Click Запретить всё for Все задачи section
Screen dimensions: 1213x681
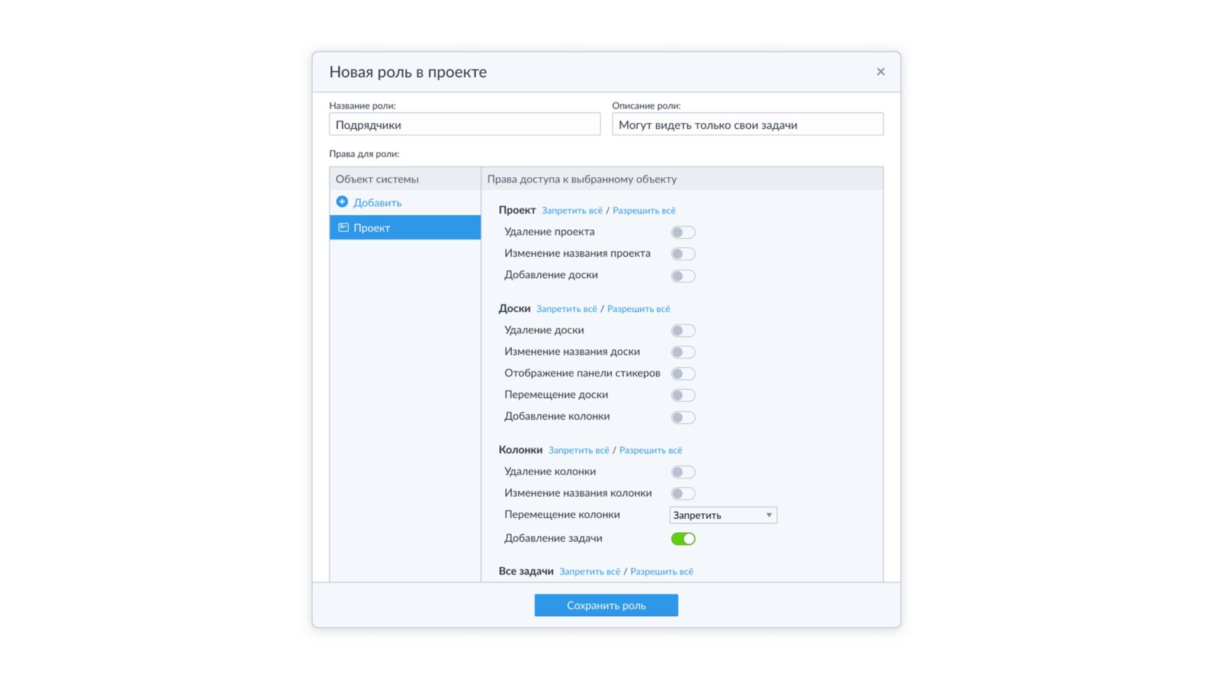click(589, 571)
